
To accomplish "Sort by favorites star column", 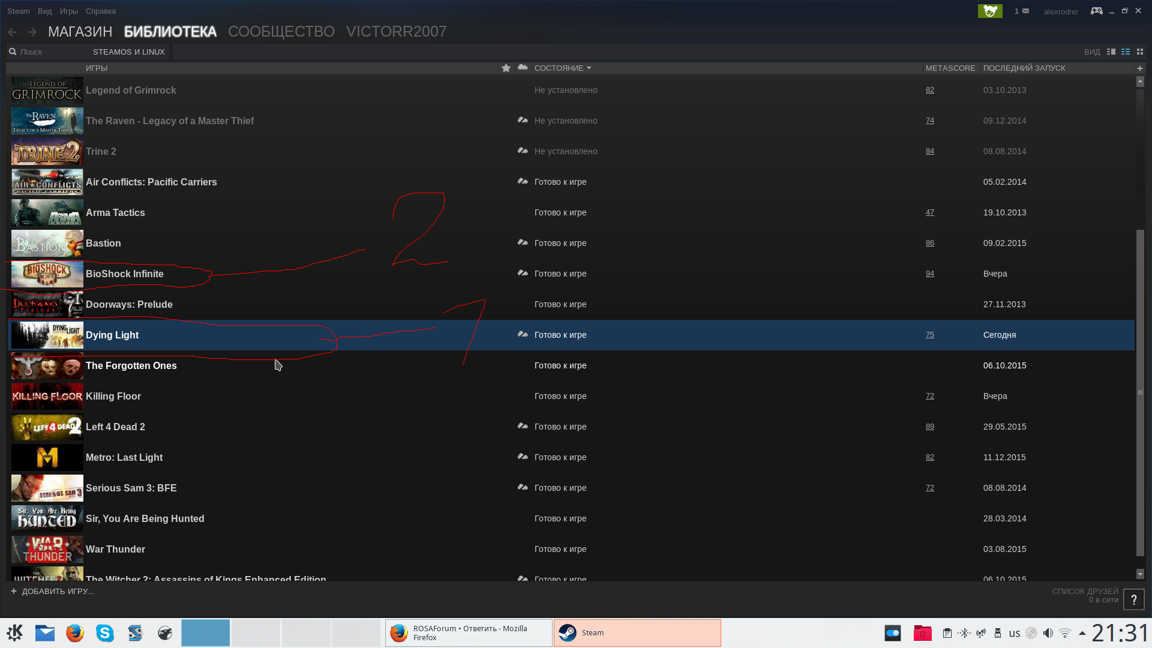I will 506,68.
